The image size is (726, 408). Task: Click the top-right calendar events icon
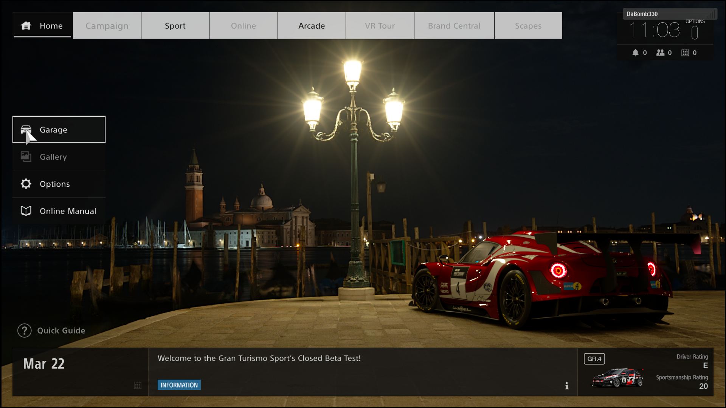(x=685, y=53)
